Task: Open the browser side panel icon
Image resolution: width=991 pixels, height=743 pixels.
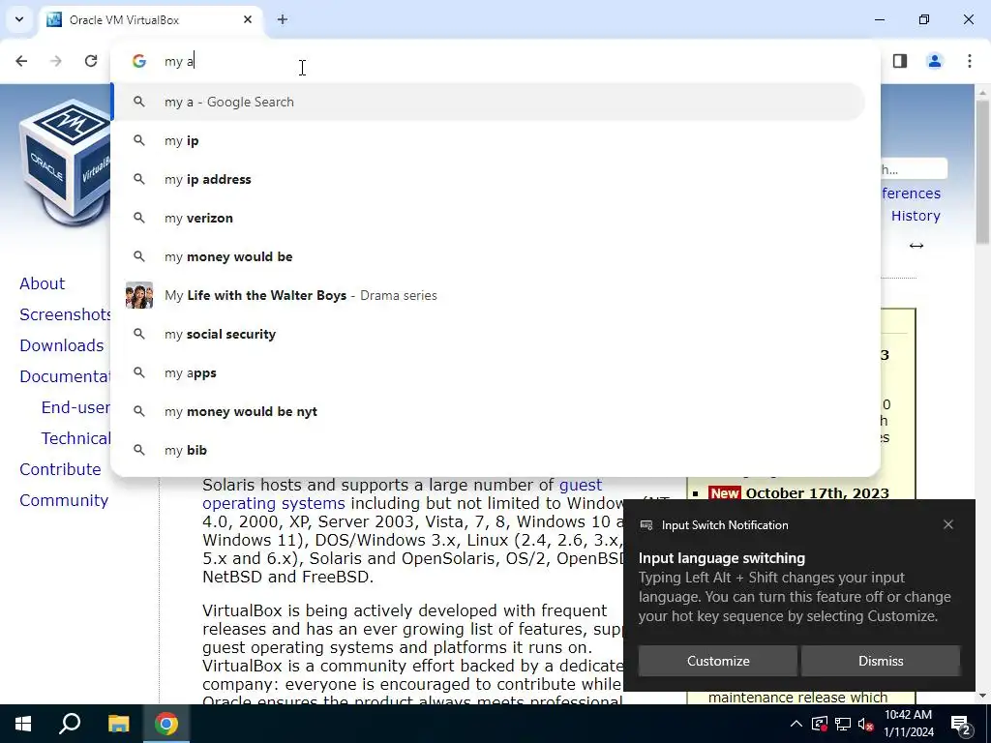Action: pos(900,61)
